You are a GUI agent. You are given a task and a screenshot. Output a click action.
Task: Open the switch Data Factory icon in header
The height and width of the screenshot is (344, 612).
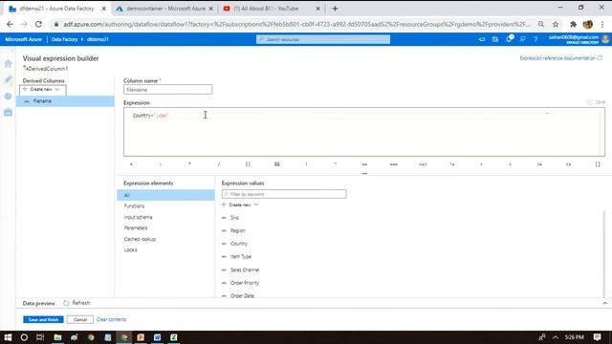pyautogui.click(x=495, y=39)
